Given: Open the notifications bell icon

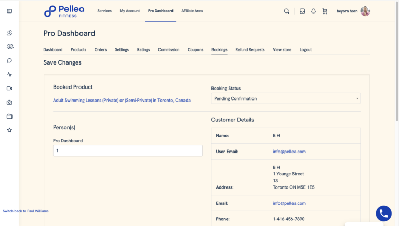Looking at the screenshot, I should click(313, 11).
